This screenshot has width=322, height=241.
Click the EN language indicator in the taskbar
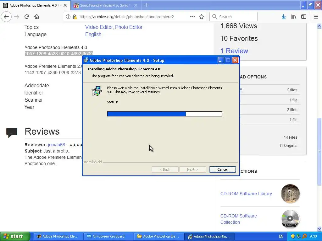[x=281, y=236]
